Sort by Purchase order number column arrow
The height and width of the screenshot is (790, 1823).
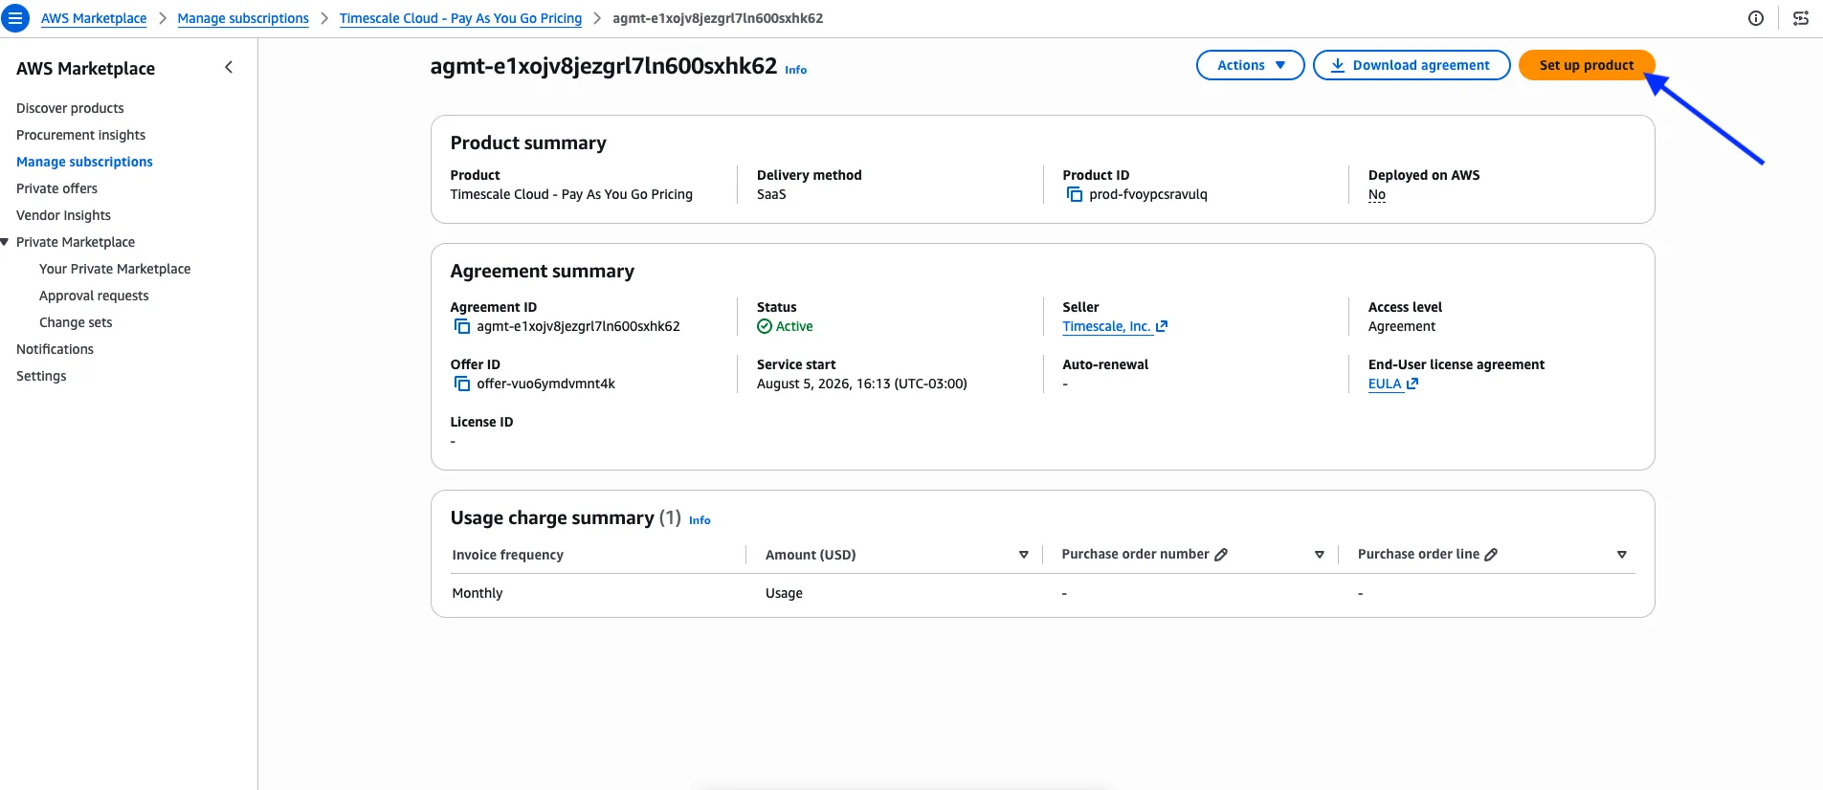pos(1320,555)
